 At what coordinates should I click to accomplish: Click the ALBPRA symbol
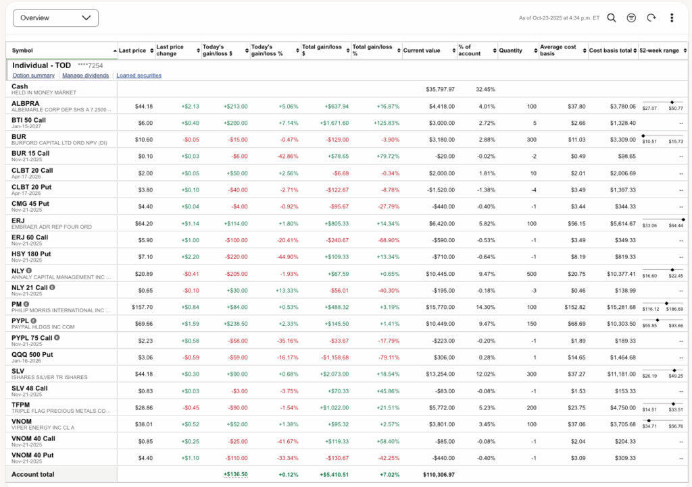(x=26, y=103)
